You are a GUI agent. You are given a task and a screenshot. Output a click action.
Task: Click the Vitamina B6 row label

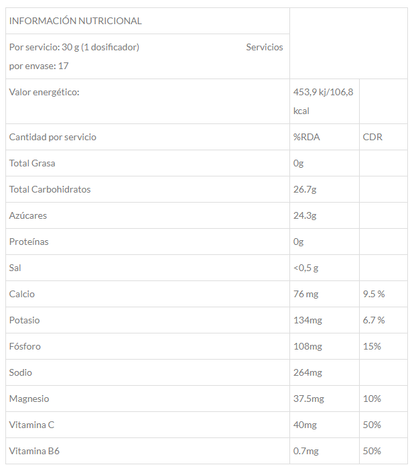(x=34, y=451)
